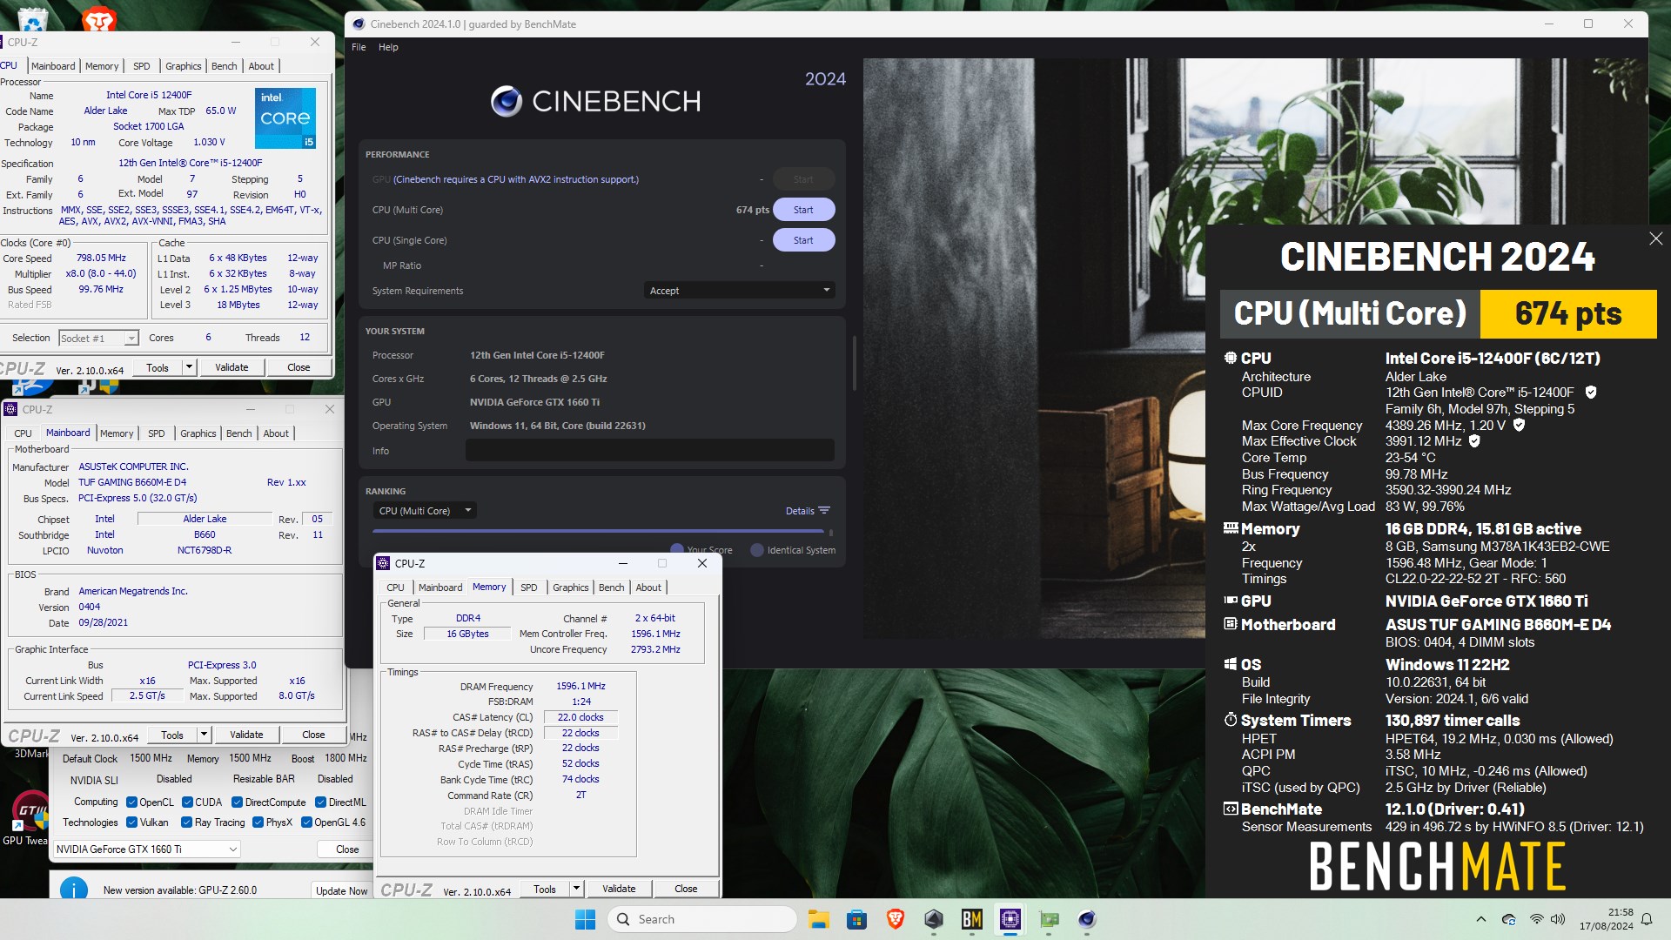Expand Tools arrow in the Mainboard window

tap(204, 735)
